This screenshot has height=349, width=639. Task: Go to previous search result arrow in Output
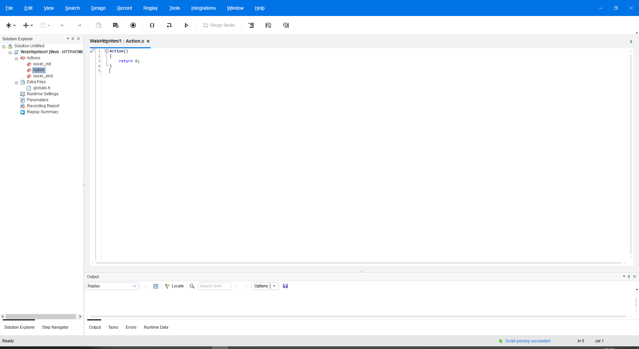[237, 286]
